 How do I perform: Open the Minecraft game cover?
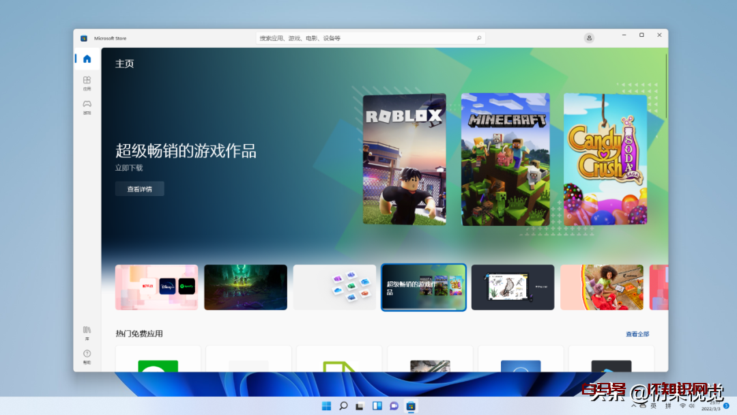coord(505,159)
